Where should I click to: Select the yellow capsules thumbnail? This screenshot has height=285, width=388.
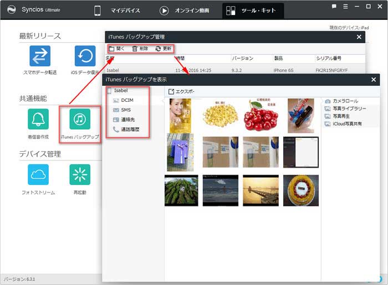click(x=221, y=116)
